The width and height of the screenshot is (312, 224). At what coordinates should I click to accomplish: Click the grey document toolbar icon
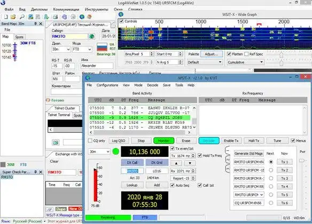pyautogui.click(x=38, y=17)
